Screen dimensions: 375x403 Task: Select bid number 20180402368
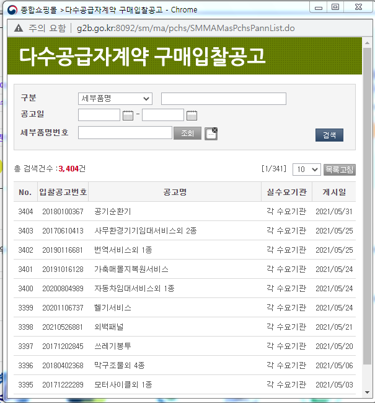pyautogui.click(x=63, y=366)
